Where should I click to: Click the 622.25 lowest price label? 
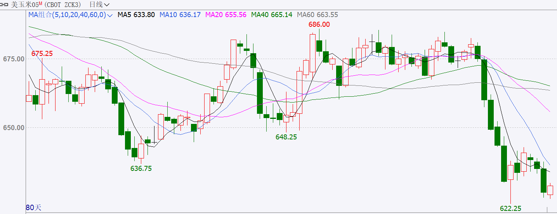[x=510, y=209]
